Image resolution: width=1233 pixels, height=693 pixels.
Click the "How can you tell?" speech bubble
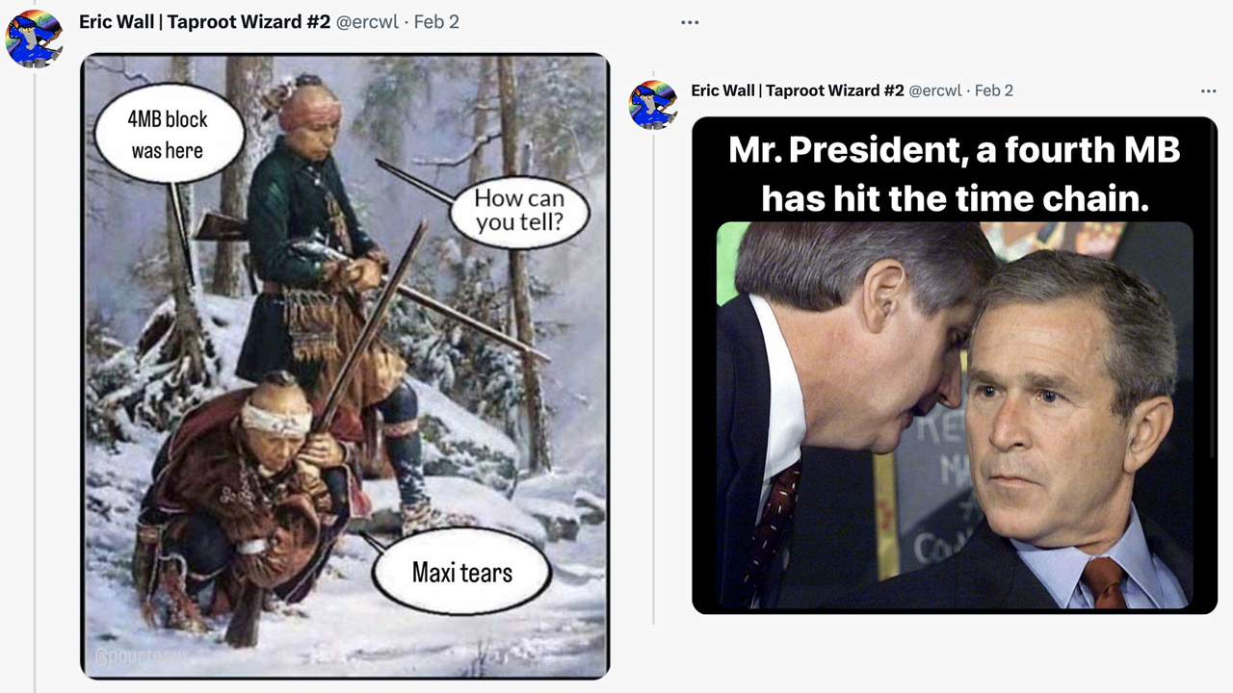[x=518, y=212]
